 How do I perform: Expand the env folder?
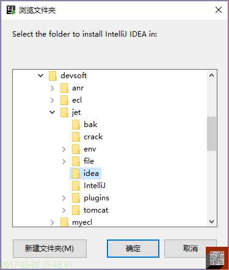pos(64,149)
